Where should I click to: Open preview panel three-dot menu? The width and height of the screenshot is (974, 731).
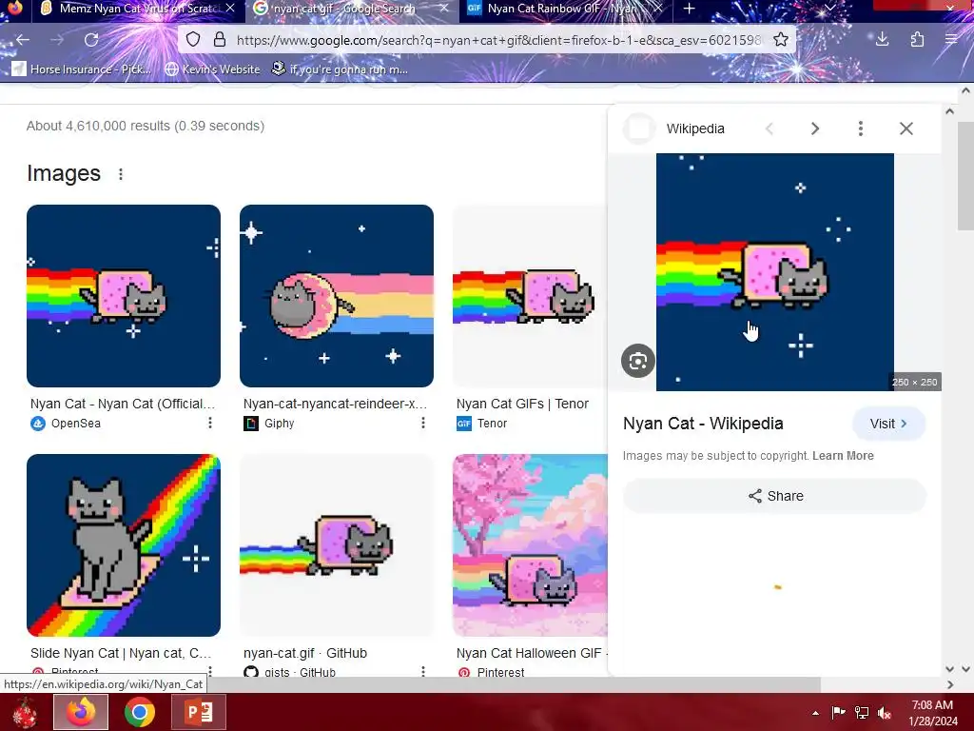point(860,128)
